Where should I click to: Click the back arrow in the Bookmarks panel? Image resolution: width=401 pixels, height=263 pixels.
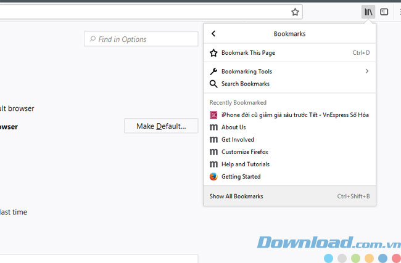point(213,34)
